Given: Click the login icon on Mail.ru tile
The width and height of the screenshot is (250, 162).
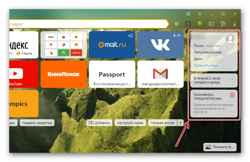Looking at the screenshot, I should (x=130, y=35).
